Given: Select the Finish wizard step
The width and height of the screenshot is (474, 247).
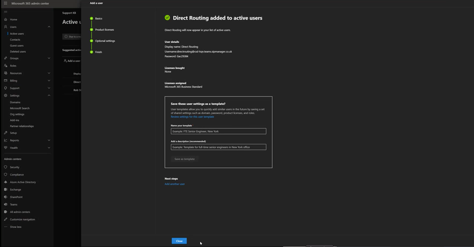Looking at the screenshot, I should [x=99, y=52].
